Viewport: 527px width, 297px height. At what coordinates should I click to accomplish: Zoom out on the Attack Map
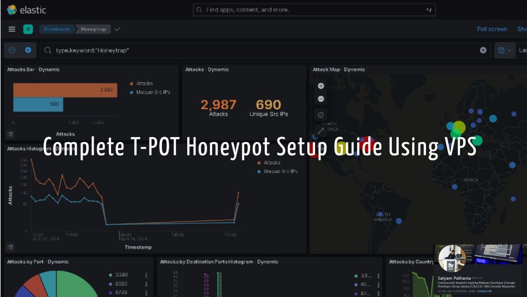click(321, 99)
